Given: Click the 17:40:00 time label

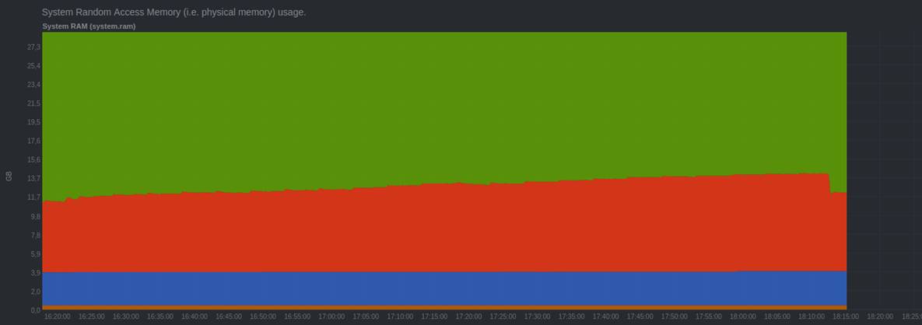Looking at the screenshot, I should 605,316.
